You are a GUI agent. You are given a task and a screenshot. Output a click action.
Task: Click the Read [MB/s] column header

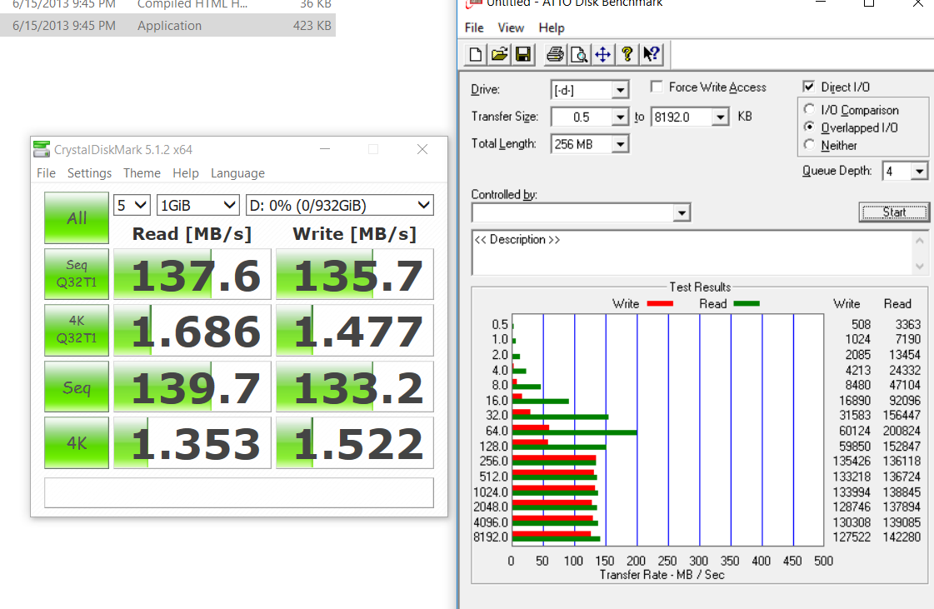click(x=192, y=233)
